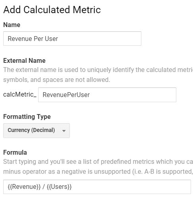
Task: Click the division slash in the formula
Action: pos(44,187)
